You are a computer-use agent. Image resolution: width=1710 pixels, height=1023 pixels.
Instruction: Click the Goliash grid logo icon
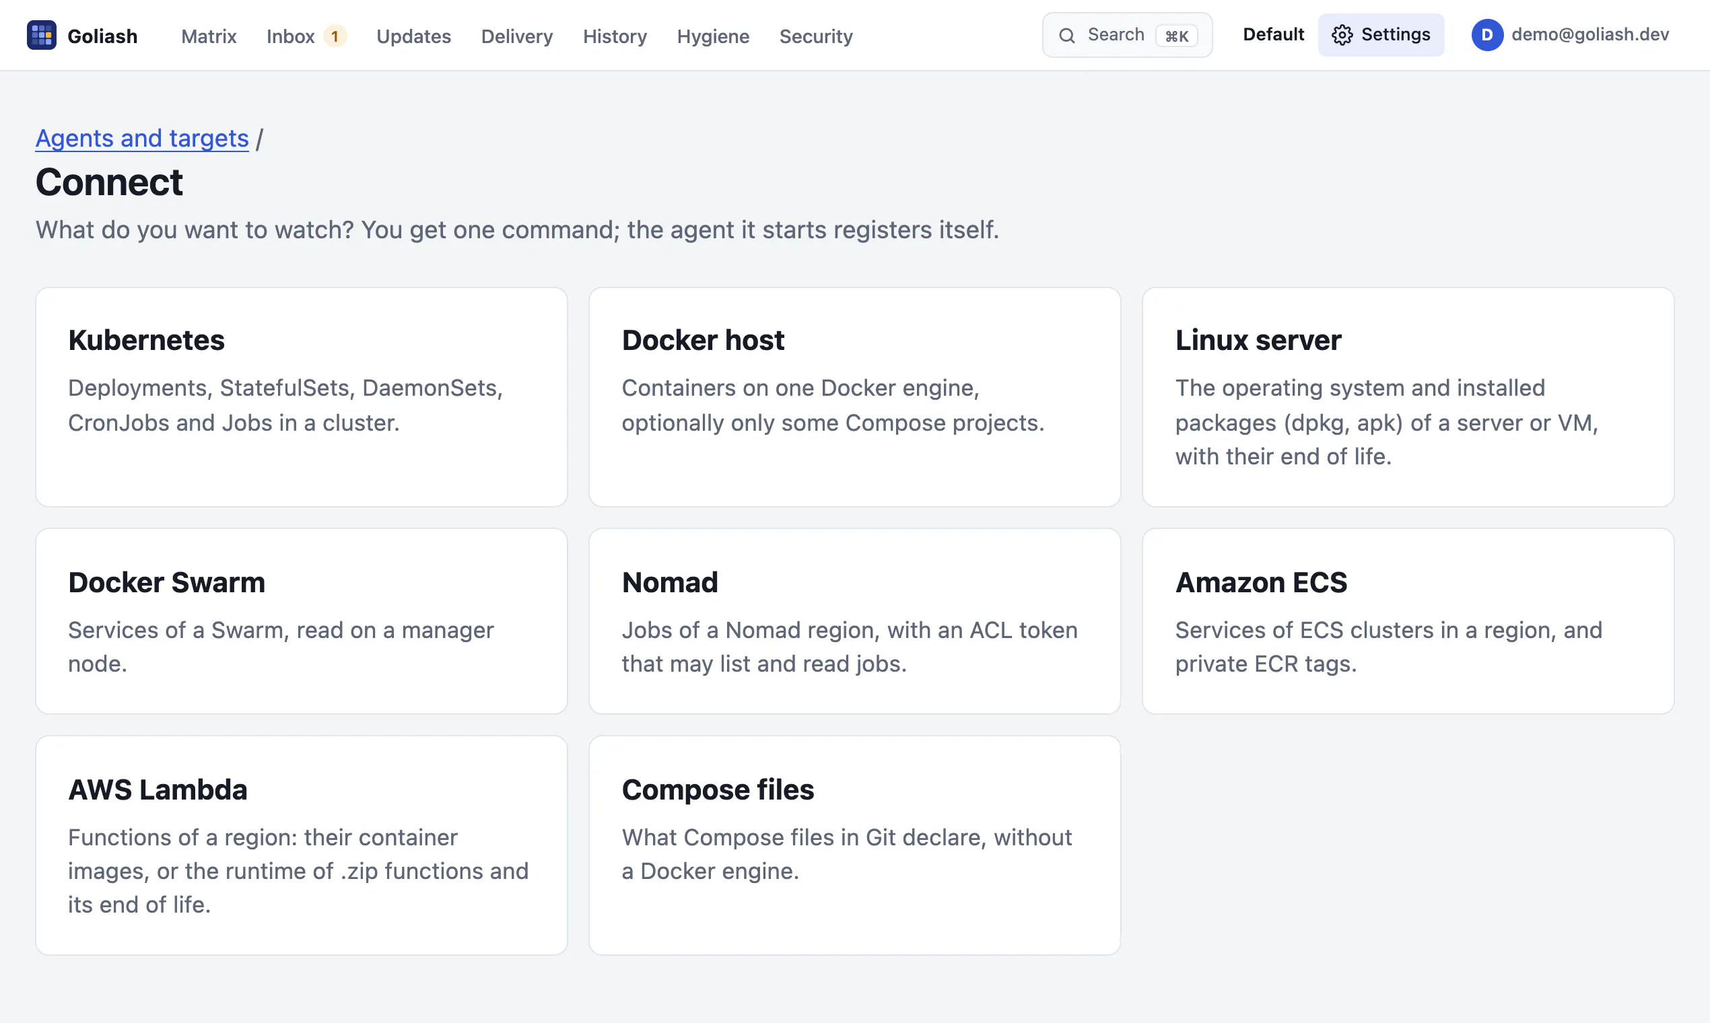(41, 35)
